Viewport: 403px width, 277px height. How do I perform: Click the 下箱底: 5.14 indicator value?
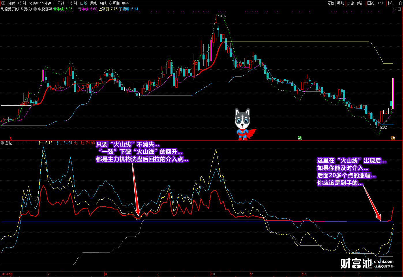click(x=129, y=9)
